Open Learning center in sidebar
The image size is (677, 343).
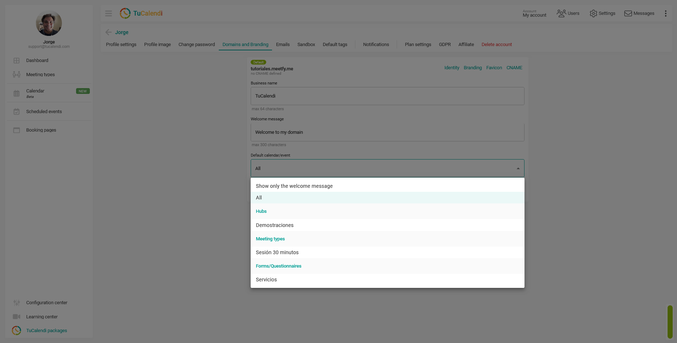click(42, 317)
